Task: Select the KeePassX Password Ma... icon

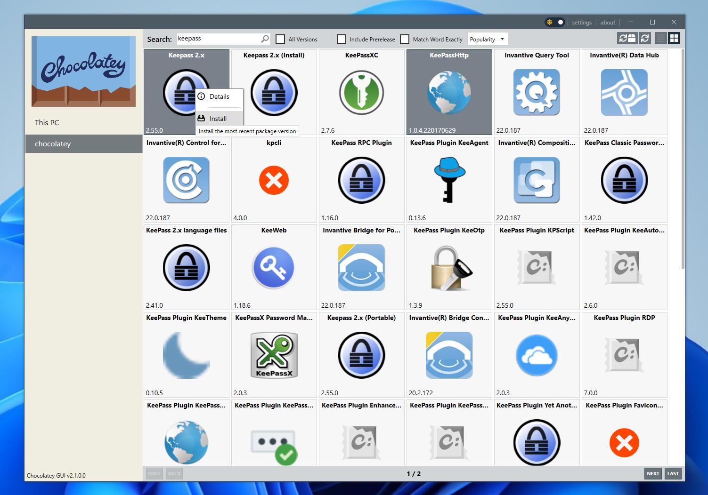Action: (x=274, y=355)
